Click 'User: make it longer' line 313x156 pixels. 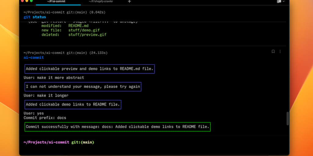point(46,95)
